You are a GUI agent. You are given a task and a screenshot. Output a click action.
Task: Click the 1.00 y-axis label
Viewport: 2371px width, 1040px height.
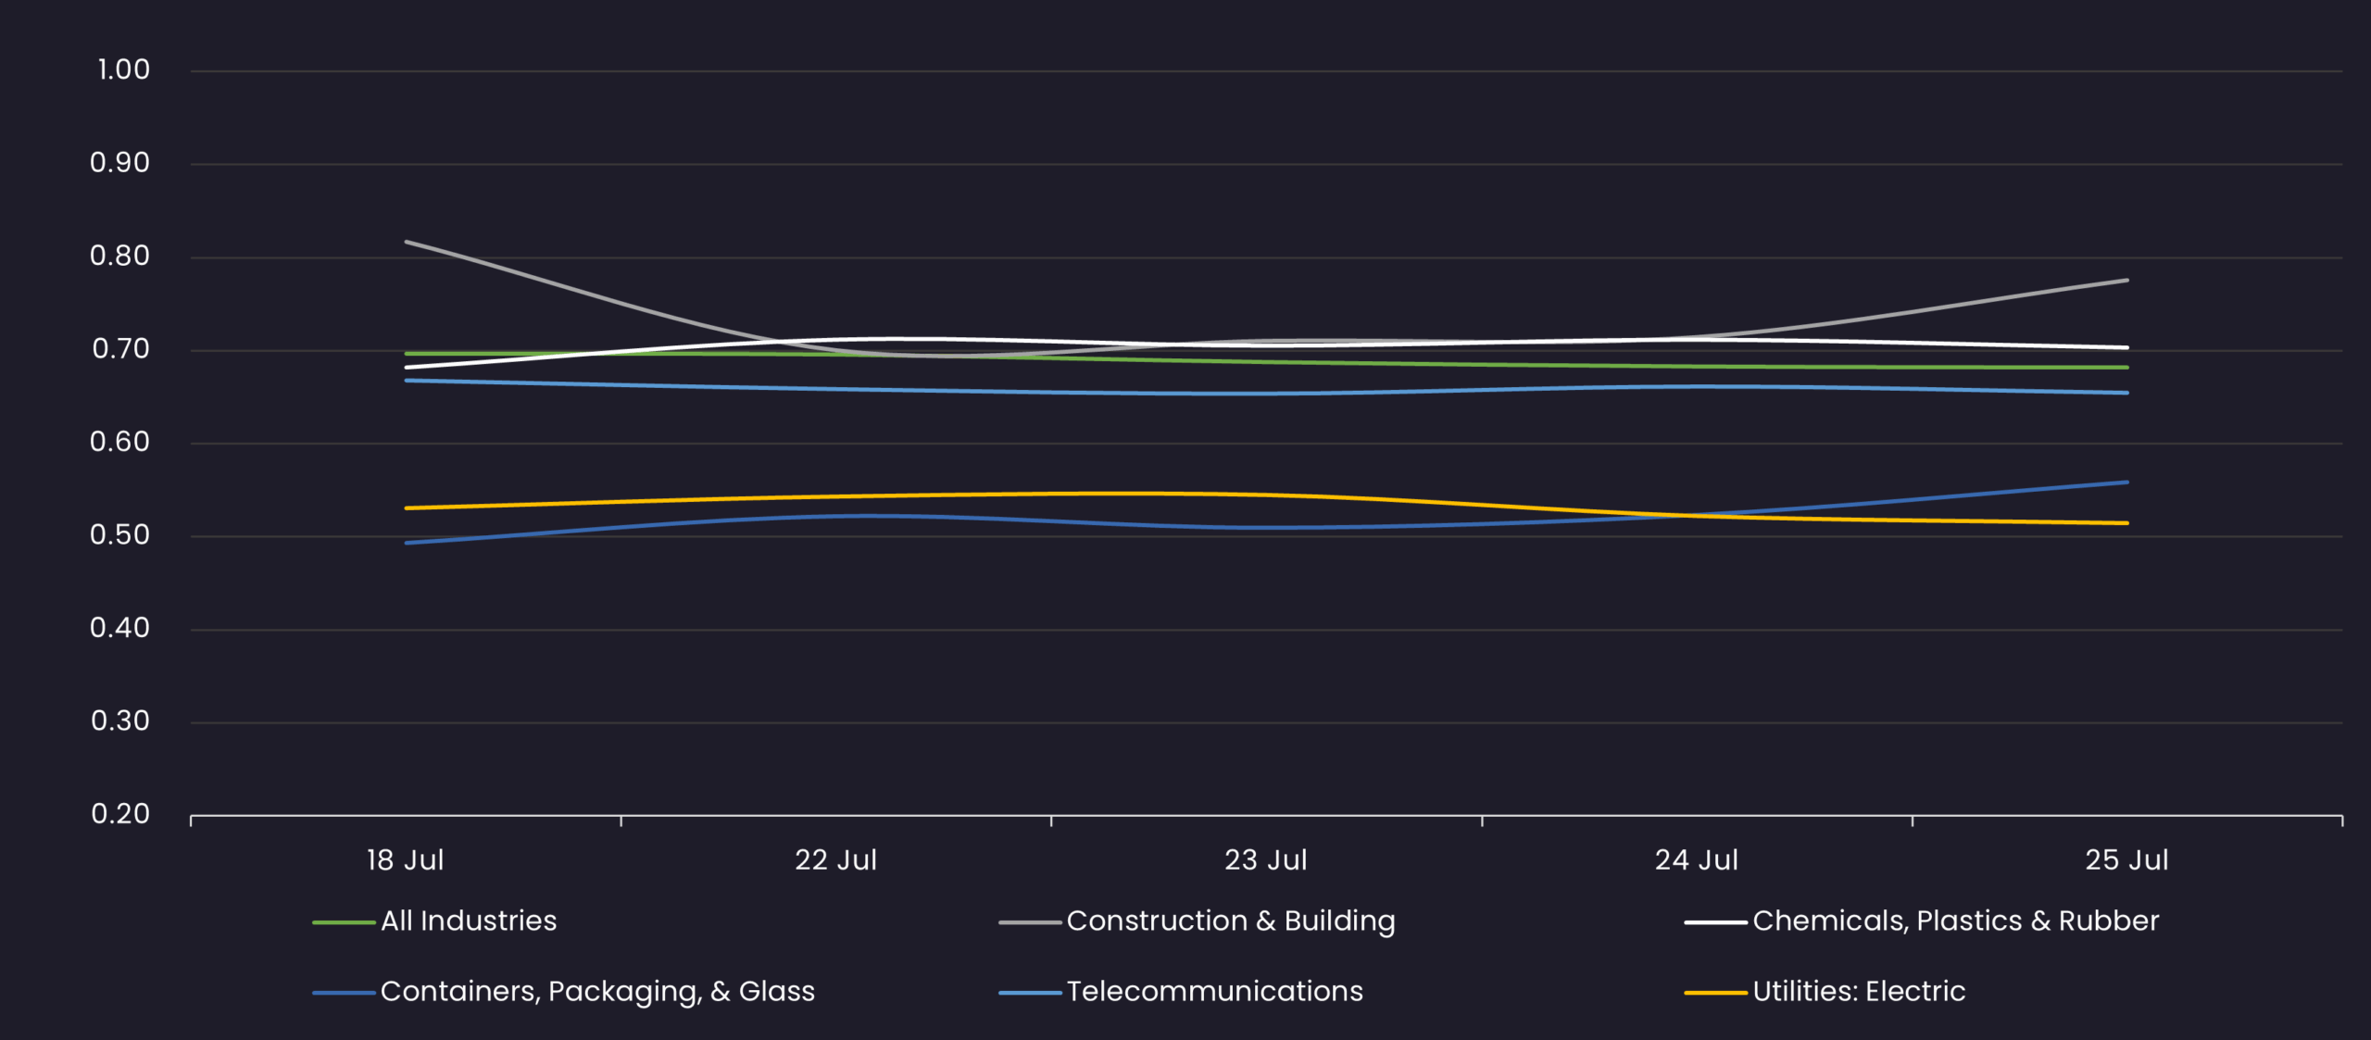[x=123, y=69]
